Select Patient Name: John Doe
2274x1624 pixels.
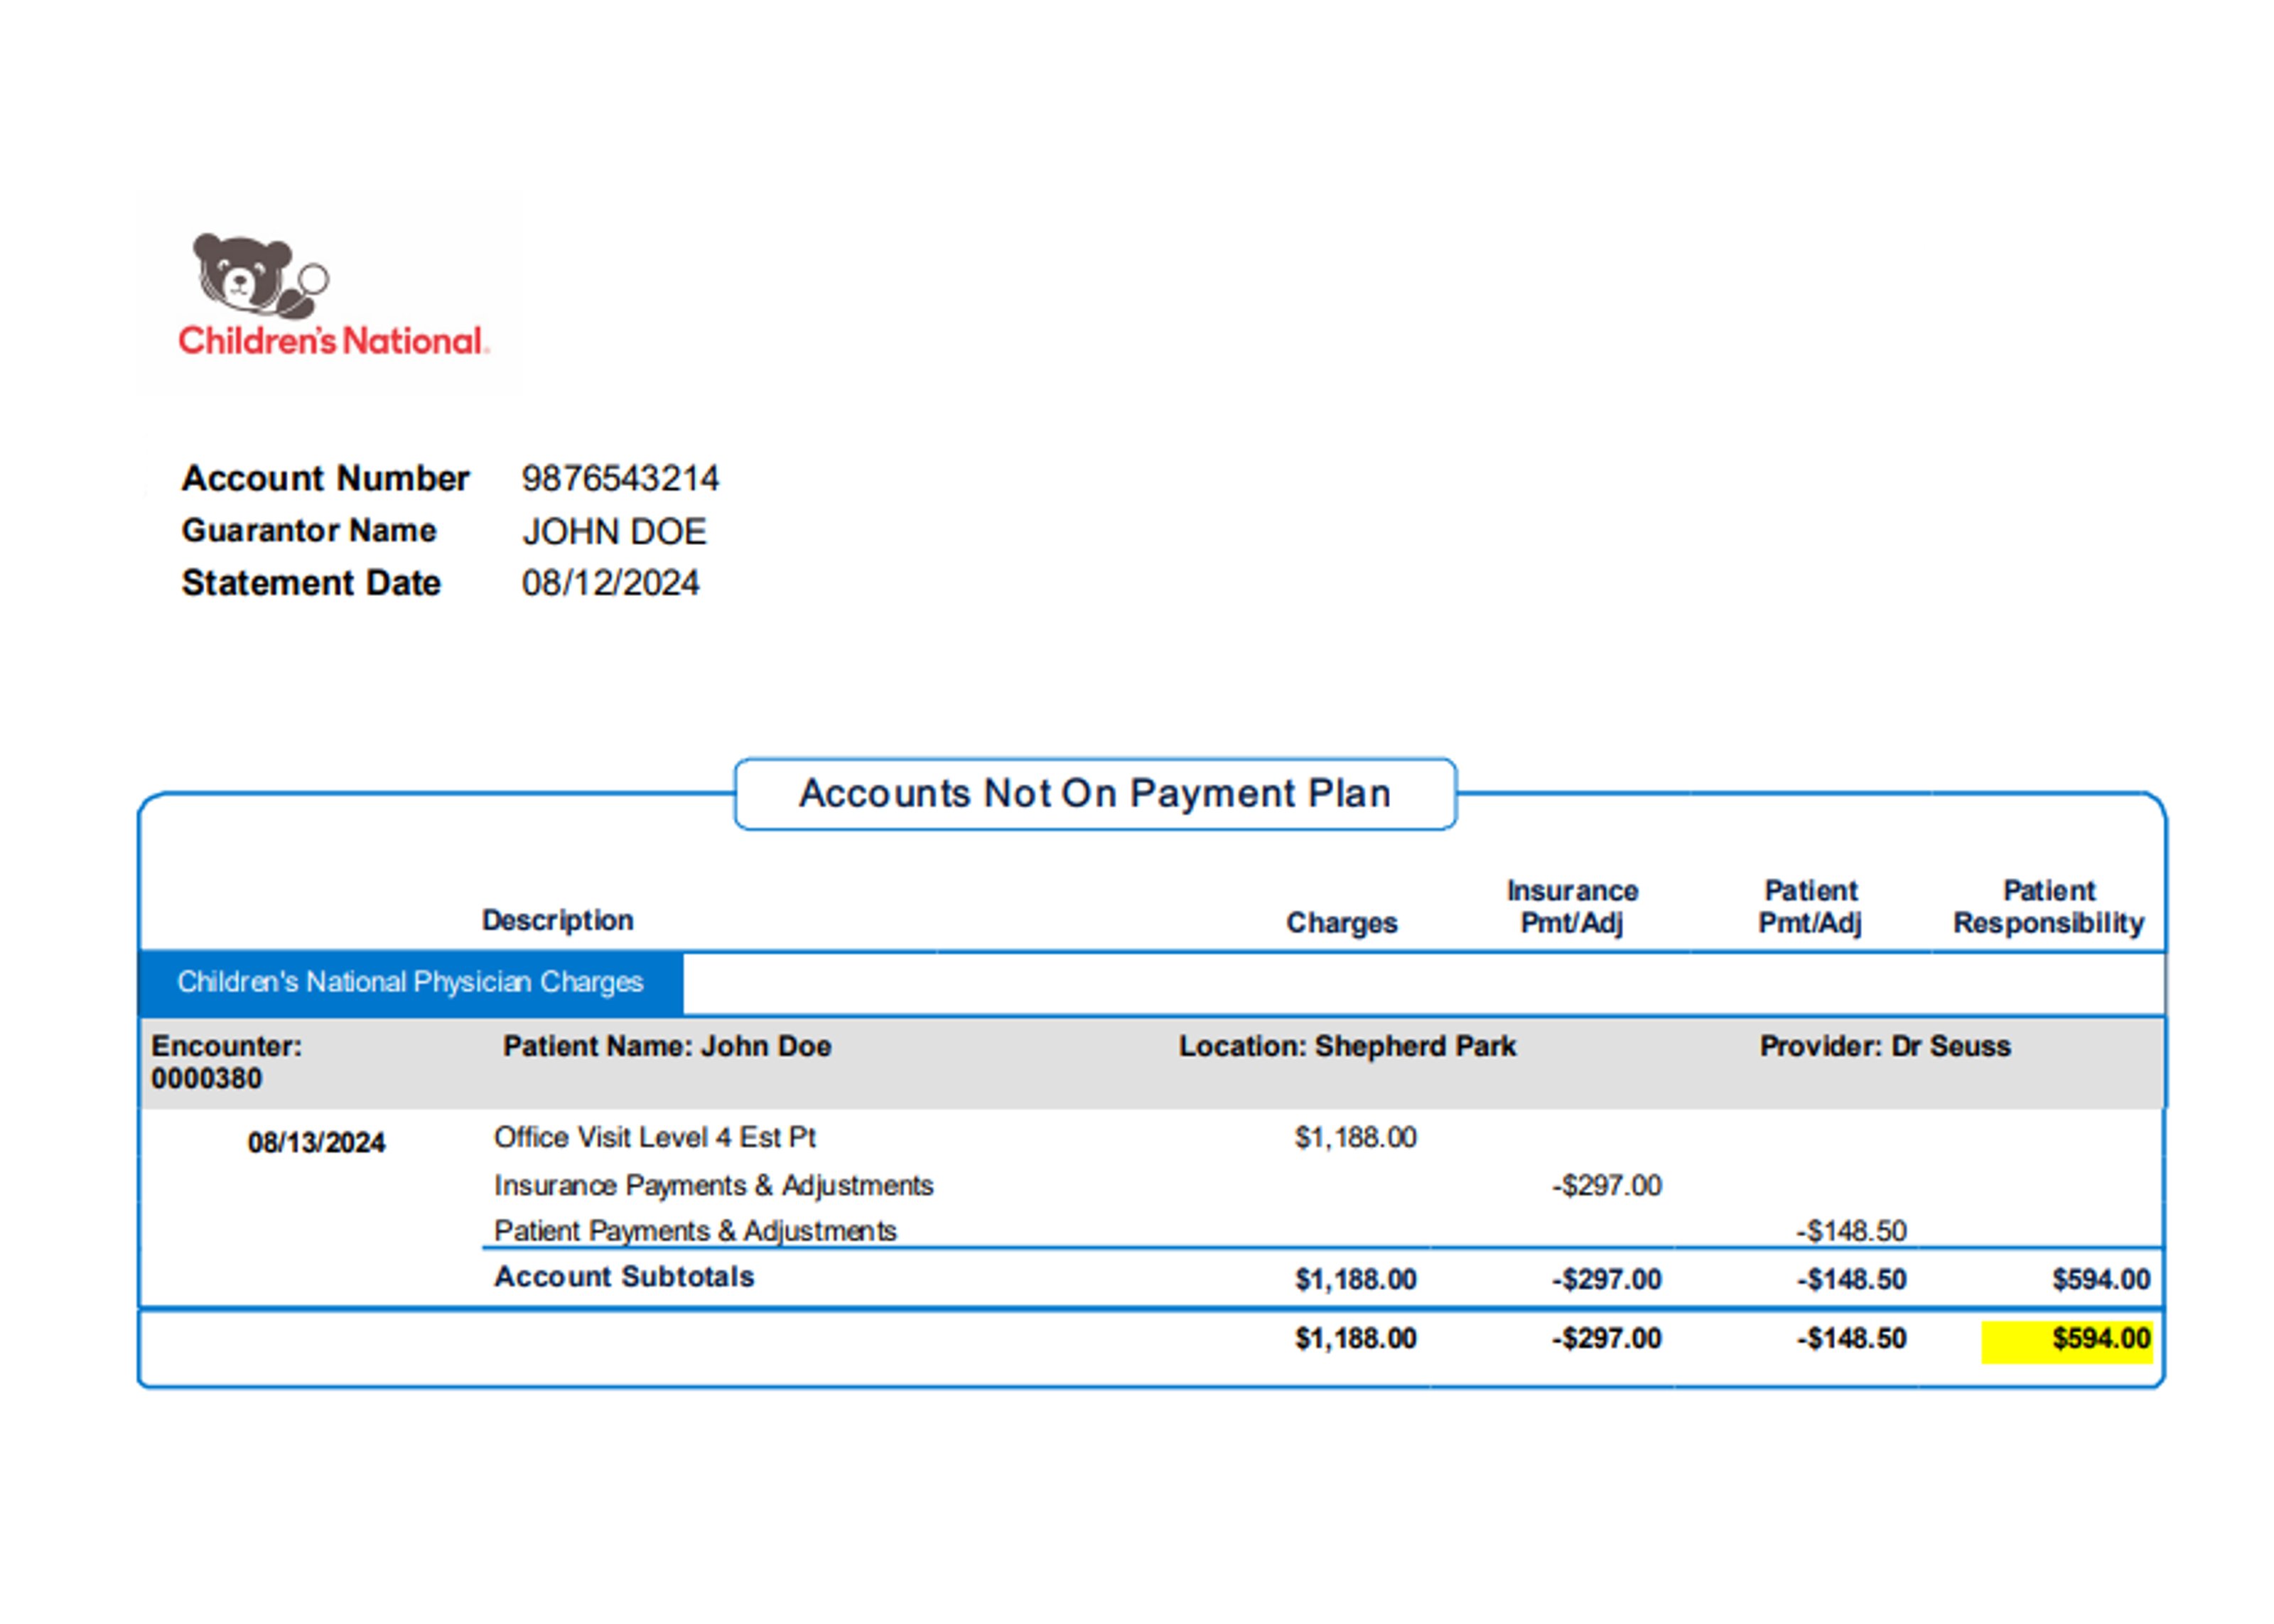point(666,1046)
